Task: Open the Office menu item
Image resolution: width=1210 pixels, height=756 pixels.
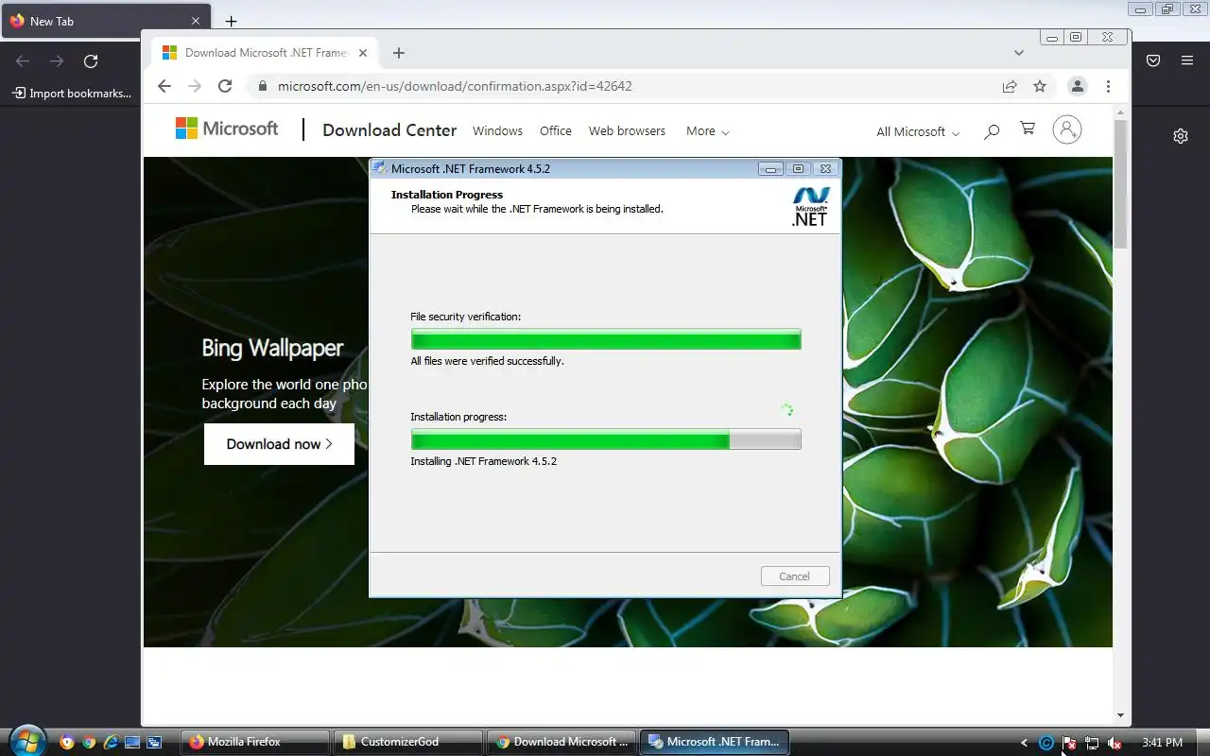Action: [556, 131]
